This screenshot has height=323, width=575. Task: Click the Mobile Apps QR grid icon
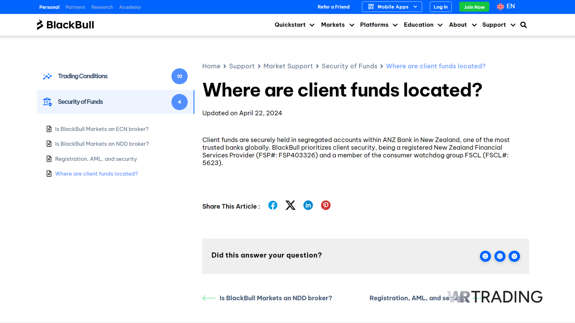371,7
